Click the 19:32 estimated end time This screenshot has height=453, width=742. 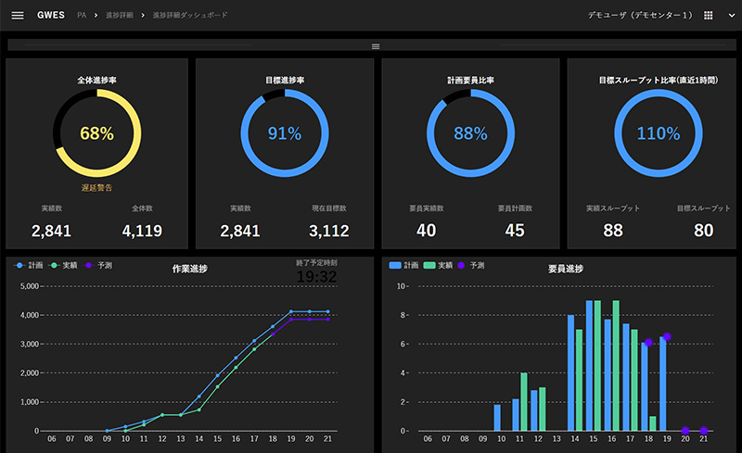point(316,277)
